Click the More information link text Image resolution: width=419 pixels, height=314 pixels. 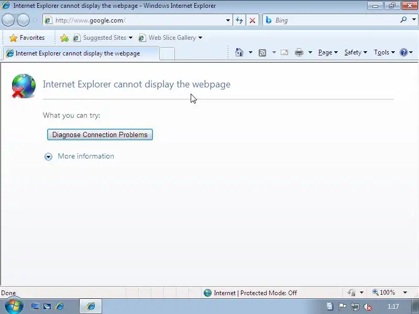[86, 156]
